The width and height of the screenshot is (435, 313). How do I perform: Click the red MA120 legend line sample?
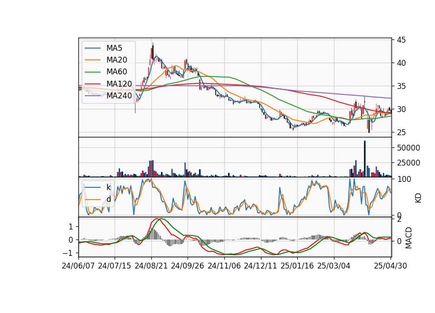(x=92, y=83)
